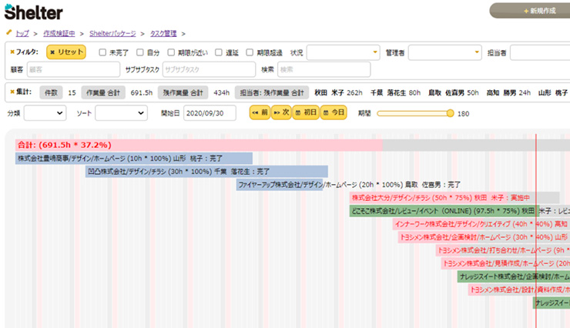Viewport: 570px width, 328px height.
Task: Enable the 期限が近い checkbox
Action: click(x=171, y=52)
